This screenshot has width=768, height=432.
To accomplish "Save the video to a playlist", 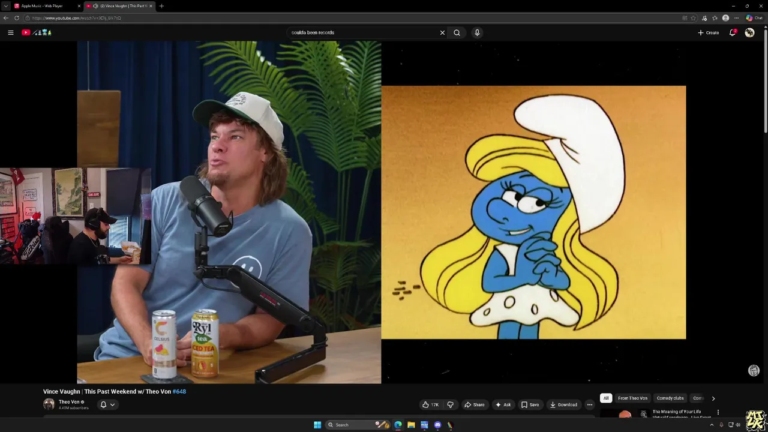I will pos(530,404).
